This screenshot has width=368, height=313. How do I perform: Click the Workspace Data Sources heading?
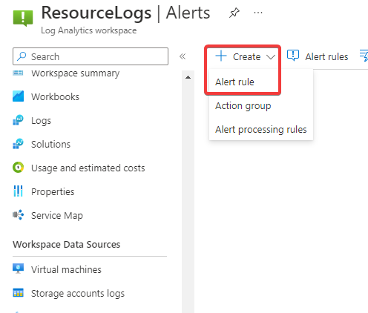coord(66,244)
